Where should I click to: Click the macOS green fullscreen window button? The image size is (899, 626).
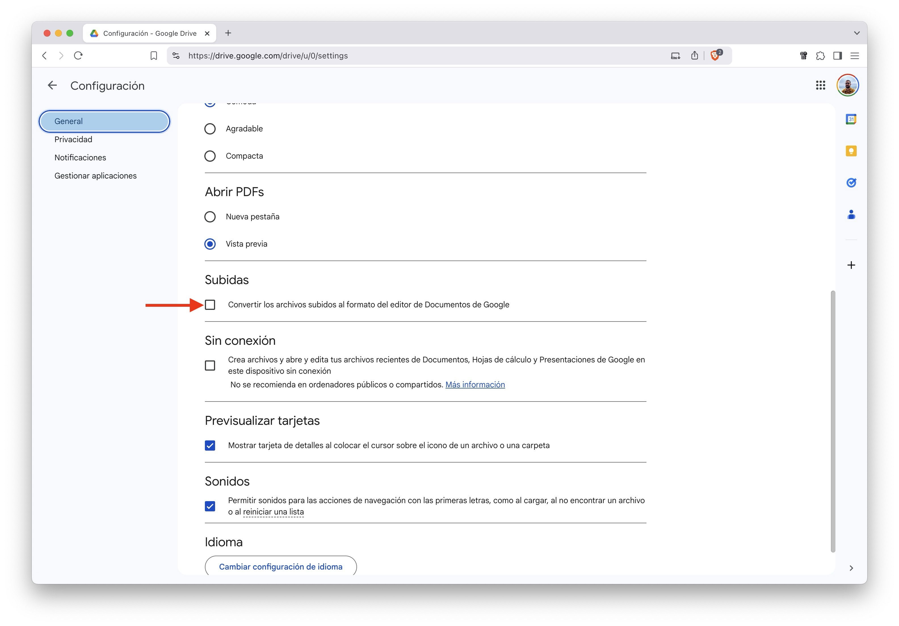[70, 33]
